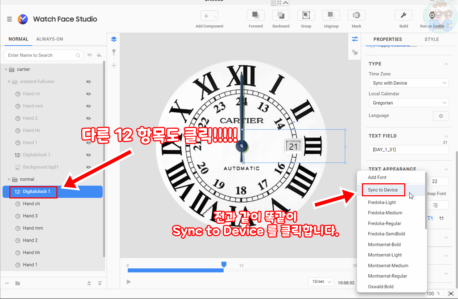Bring selection Forward in toolbar
This screenshot has height=299, width=458.
click(x=256, y=15)
